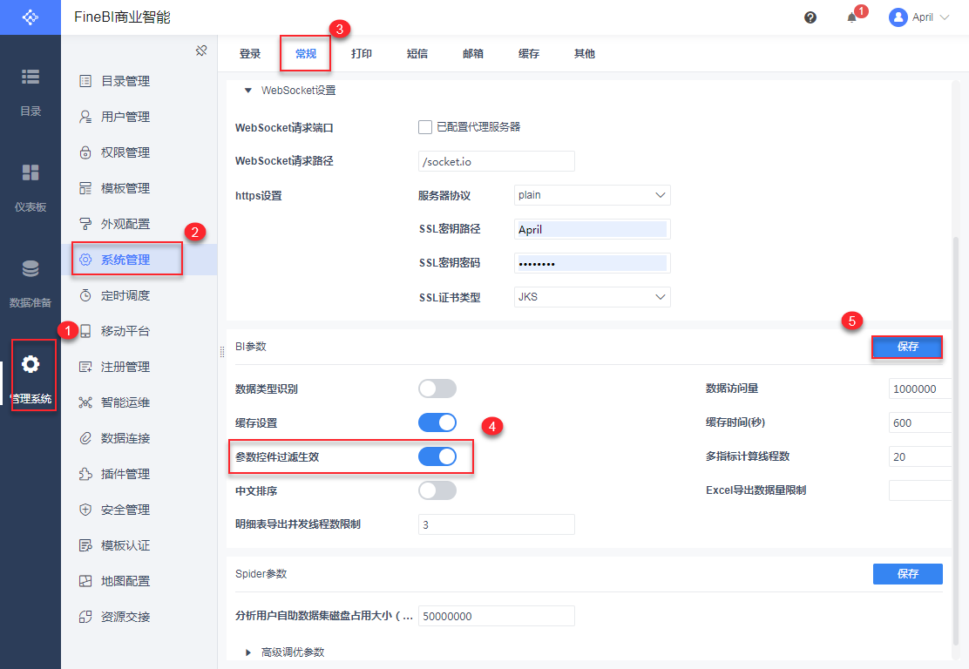Viewport: 969px width, 669px height.
Task: Click the SSL密钥路径 input field
Action: 592,229
